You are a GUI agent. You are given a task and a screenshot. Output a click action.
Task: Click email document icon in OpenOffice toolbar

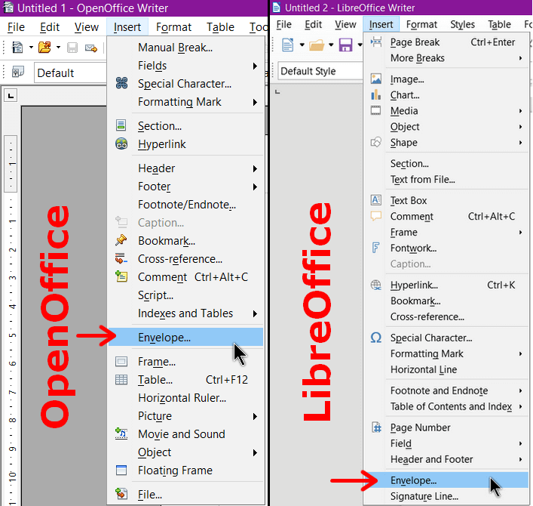[91, 48]
